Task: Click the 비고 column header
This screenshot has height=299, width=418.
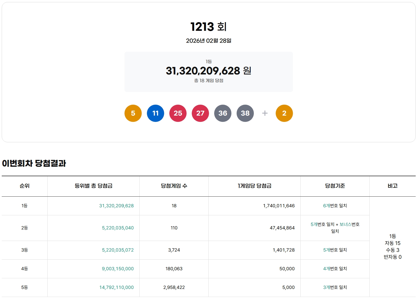Action: 393,186
